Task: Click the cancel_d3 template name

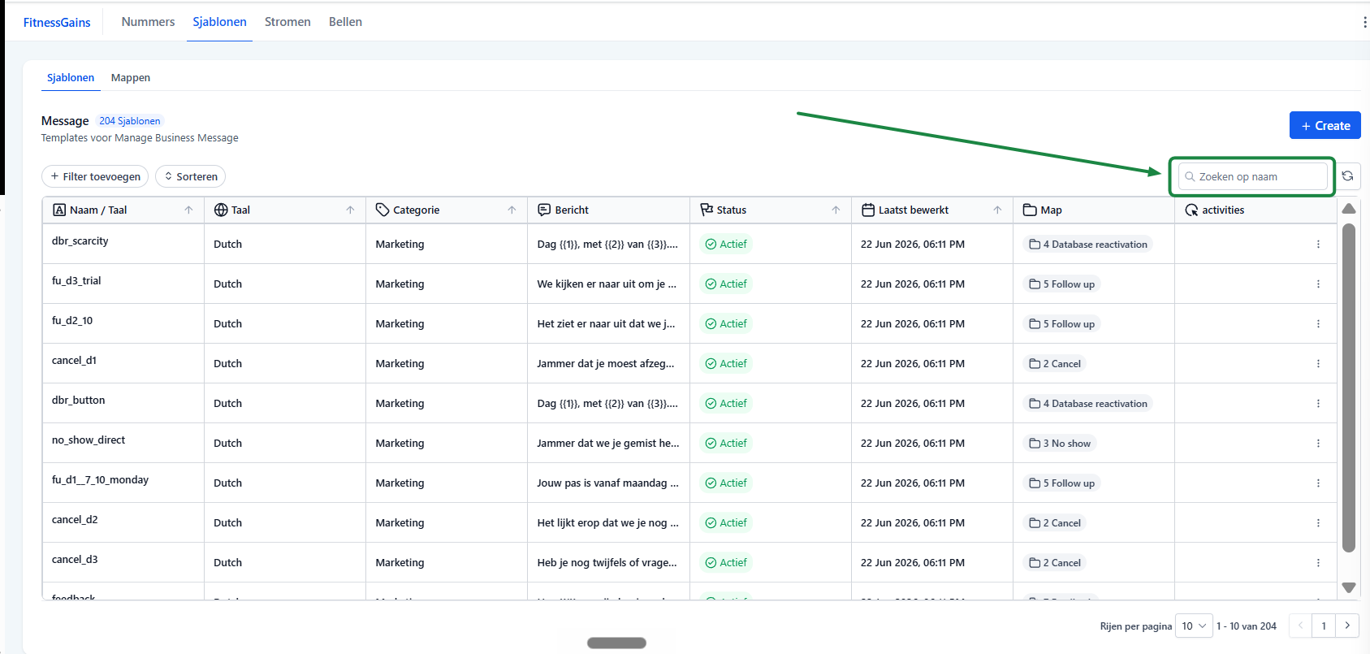Action: (x=75, y=559)
